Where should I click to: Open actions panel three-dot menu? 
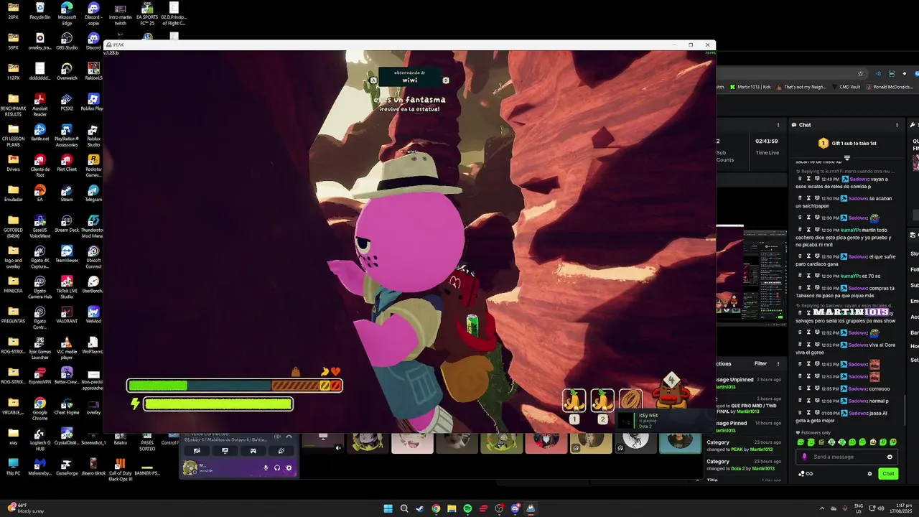(x=778, y=363)
